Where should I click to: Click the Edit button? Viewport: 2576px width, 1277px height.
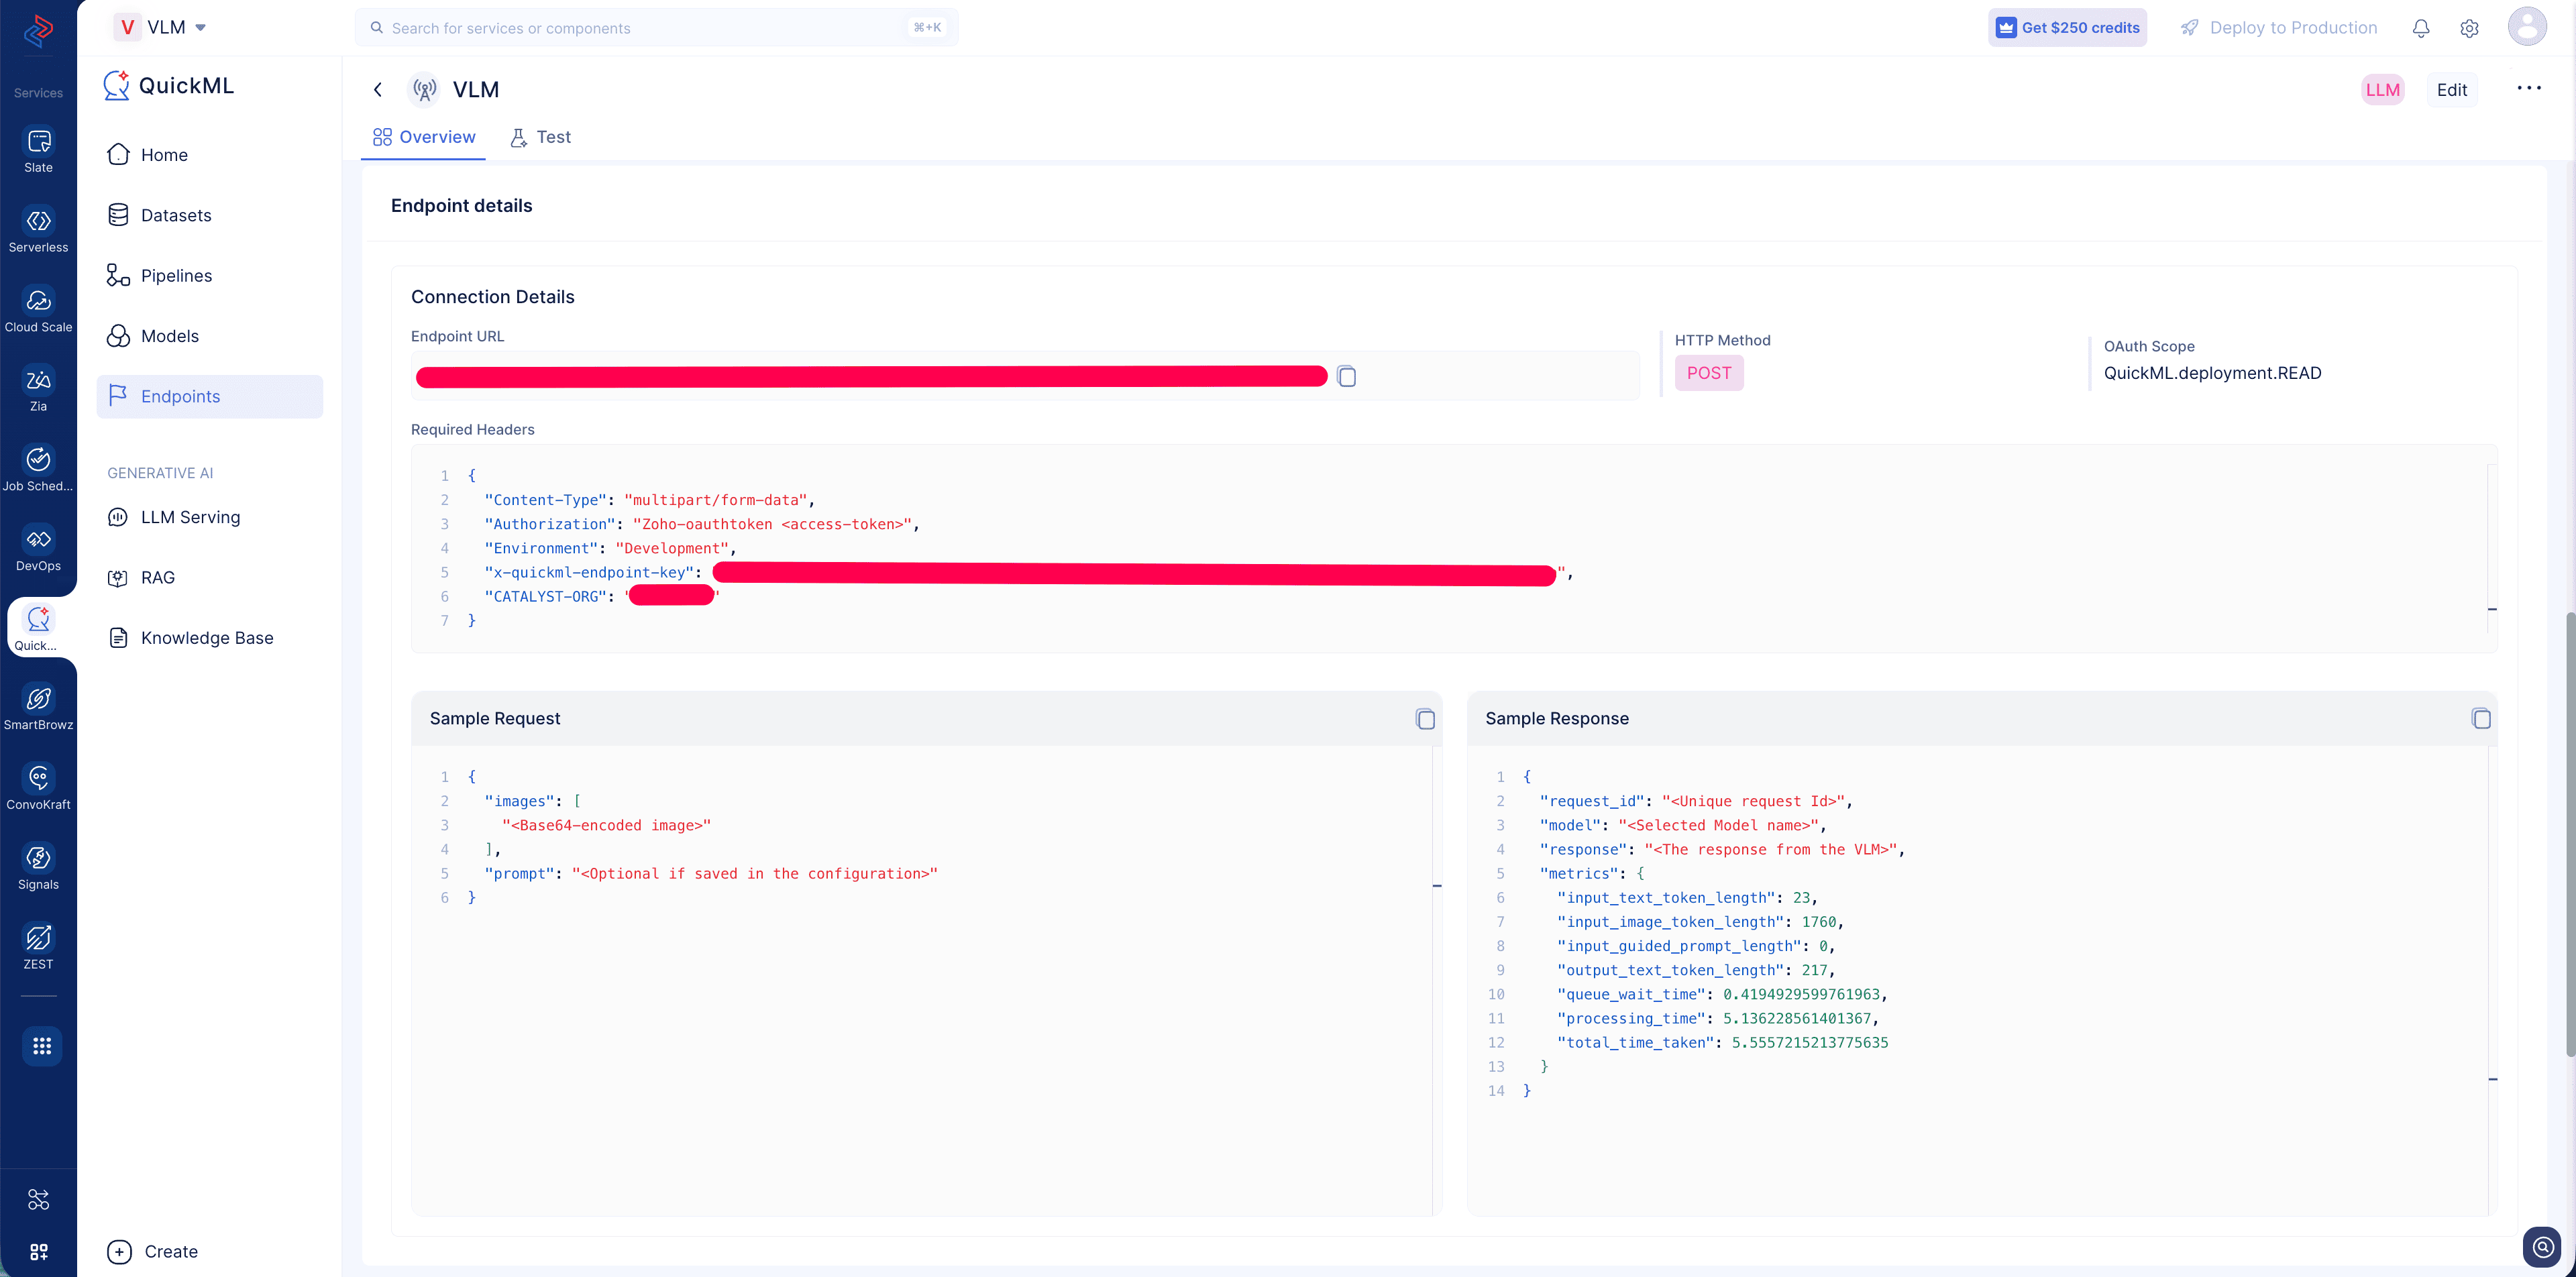tap(2451, 90)
